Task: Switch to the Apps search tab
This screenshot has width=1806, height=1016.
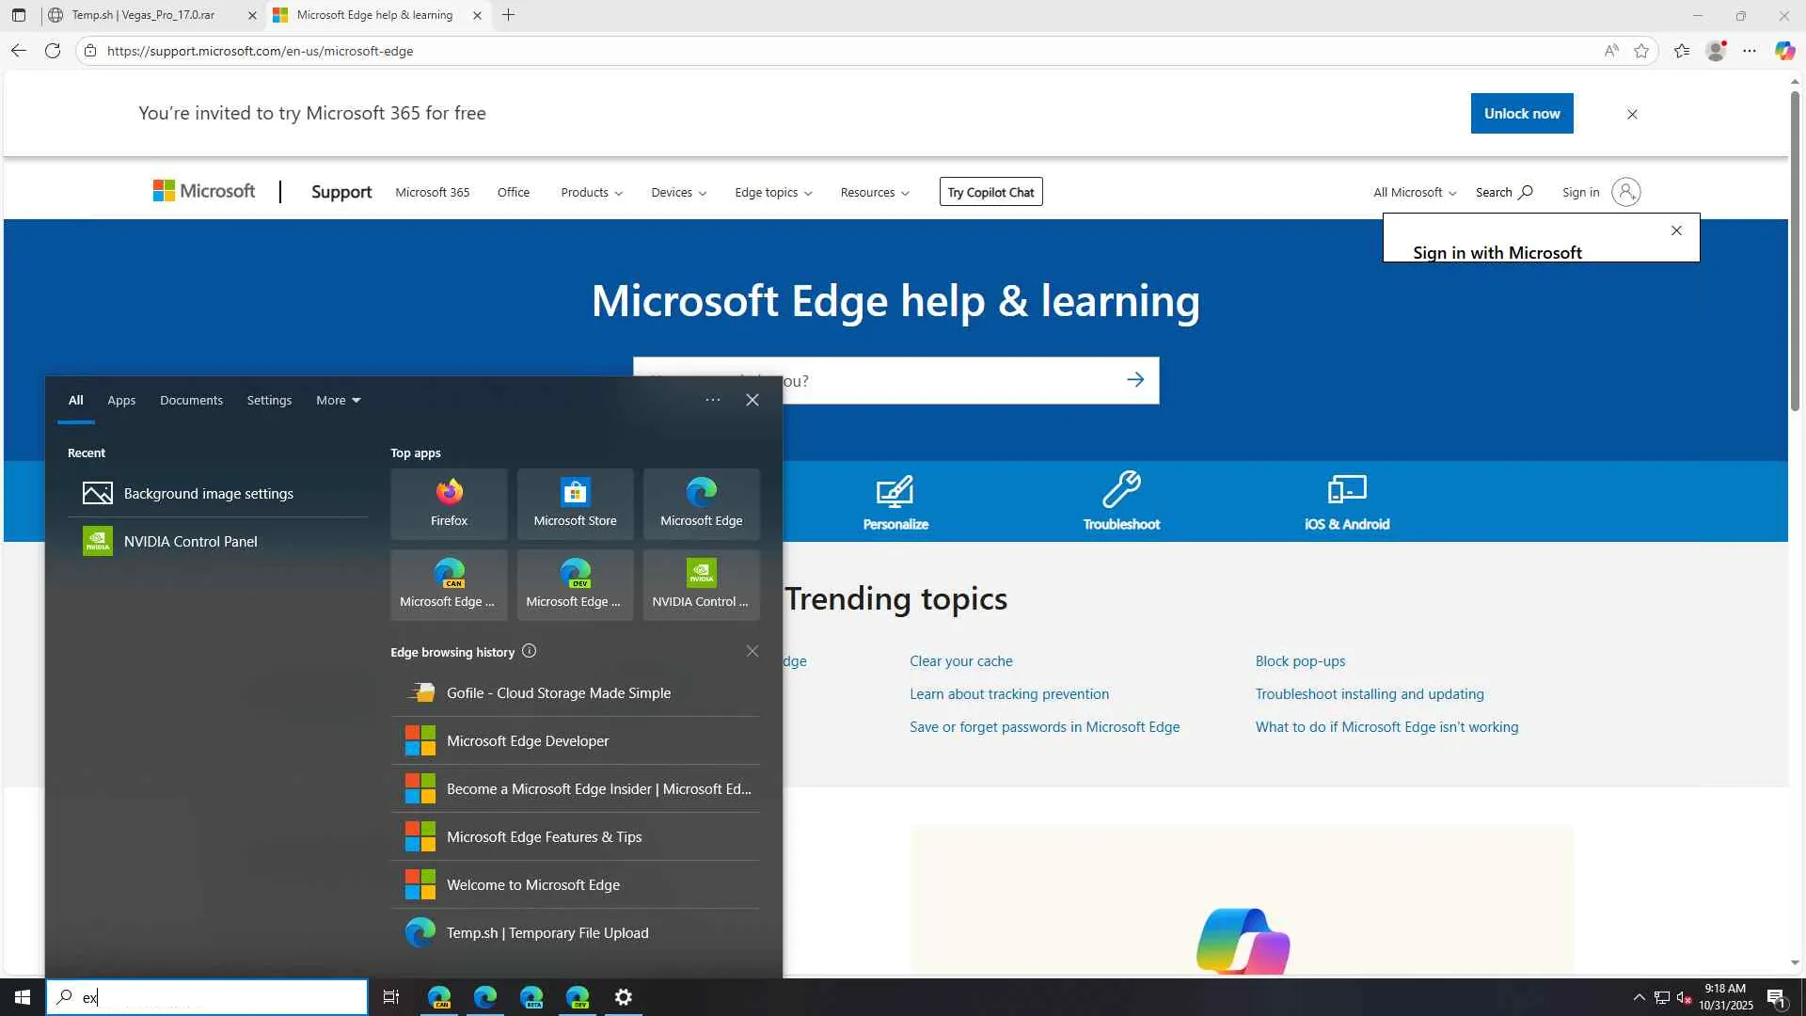Action: coord(121,401)
